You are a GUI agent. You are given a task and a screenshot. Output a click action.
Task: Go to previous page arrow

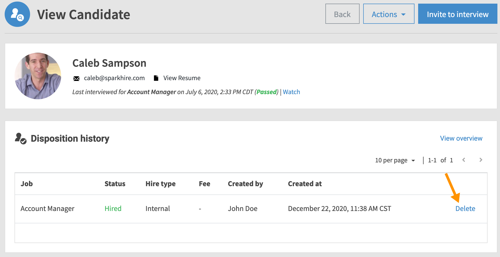[x=464, y=160]
